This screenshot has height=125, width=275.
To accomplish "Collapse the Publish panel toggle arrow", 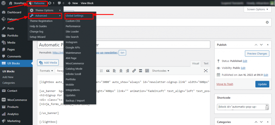I will [268, 45].
